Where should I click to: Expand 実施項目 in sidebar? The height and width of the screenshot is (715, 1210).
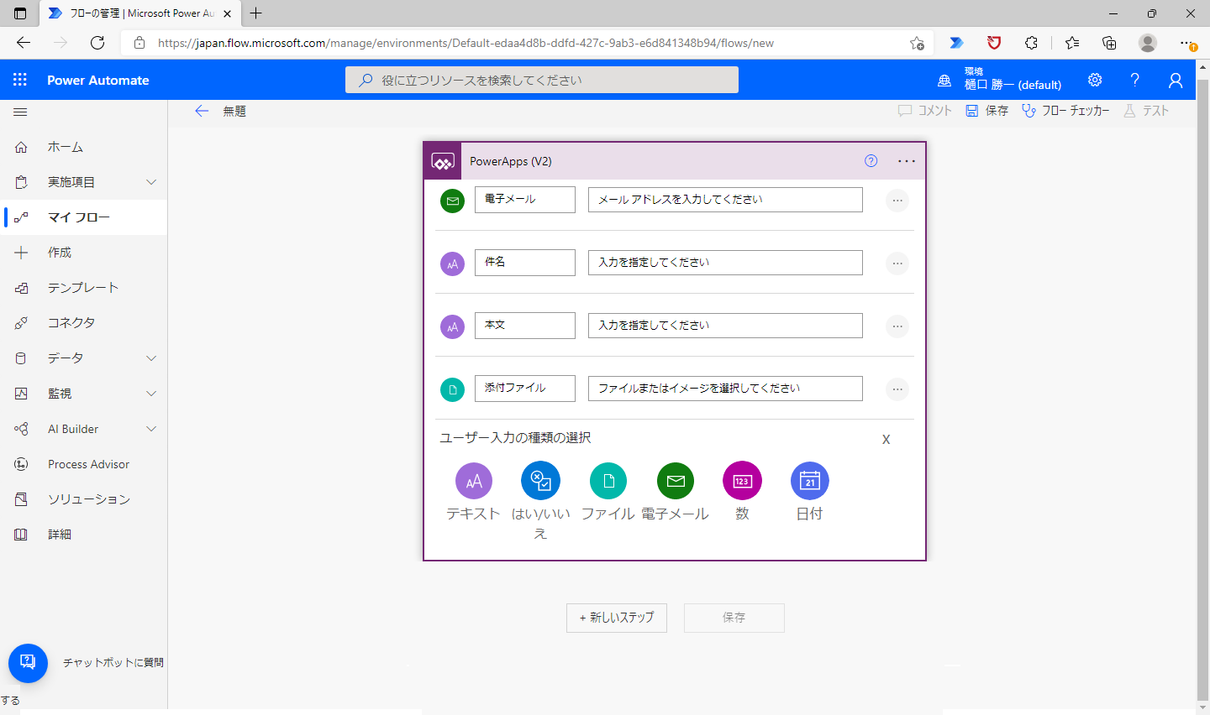151,182
